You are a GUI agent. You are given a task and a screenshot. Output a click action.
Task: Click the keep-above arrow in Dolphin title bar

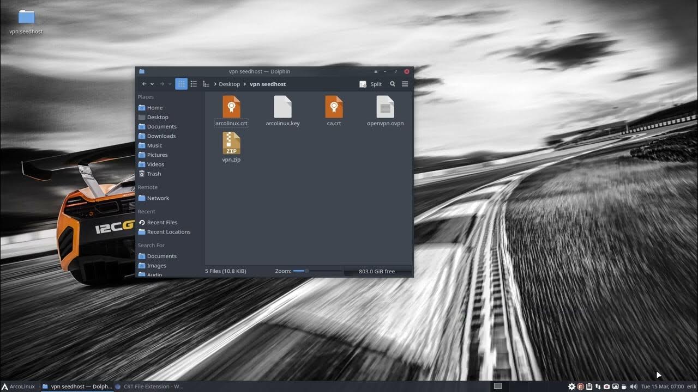click(x=375, y=71)
